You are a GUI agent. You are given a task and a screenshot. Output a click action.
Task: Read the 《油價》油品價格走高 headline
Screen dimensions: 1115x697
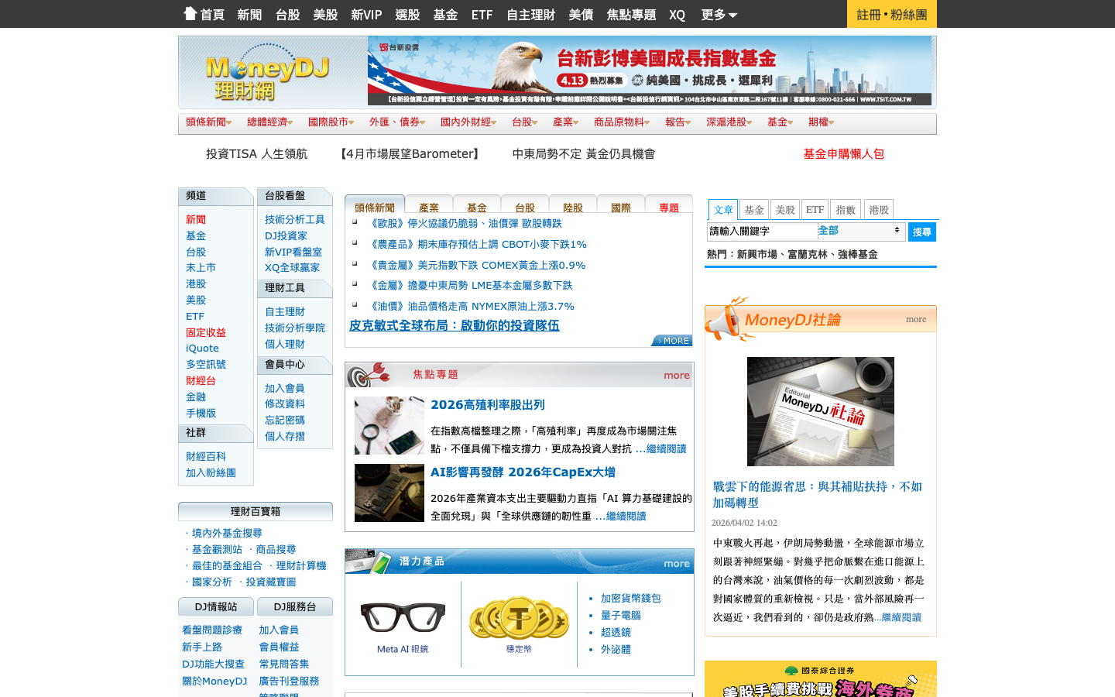click(x=471, y=306)
